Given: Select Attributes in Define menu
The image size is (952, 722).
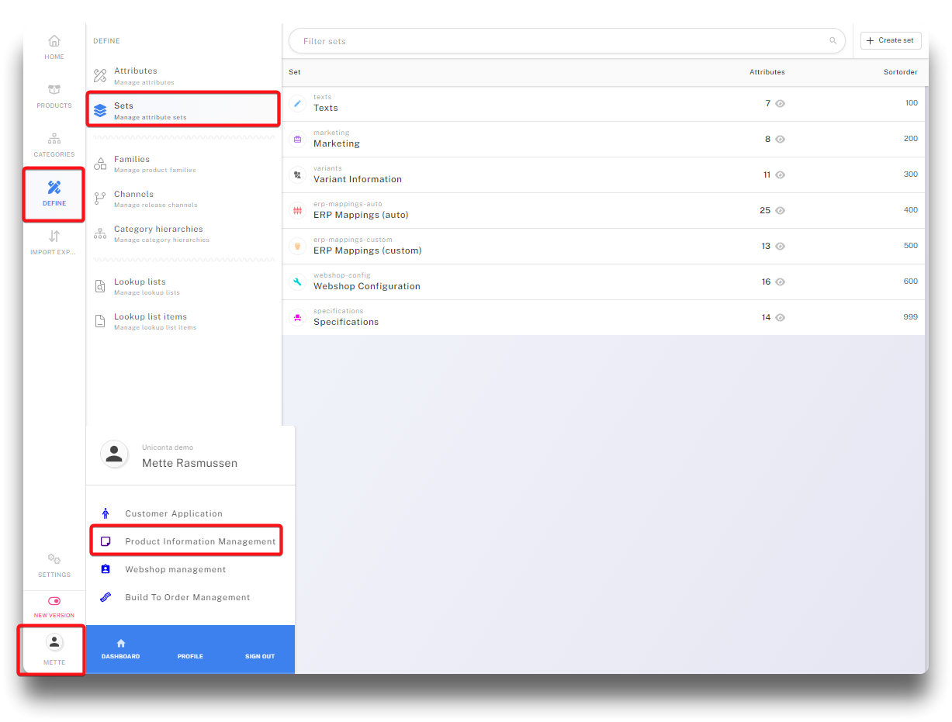Looking at the screenshot, I should coord(136,71).
